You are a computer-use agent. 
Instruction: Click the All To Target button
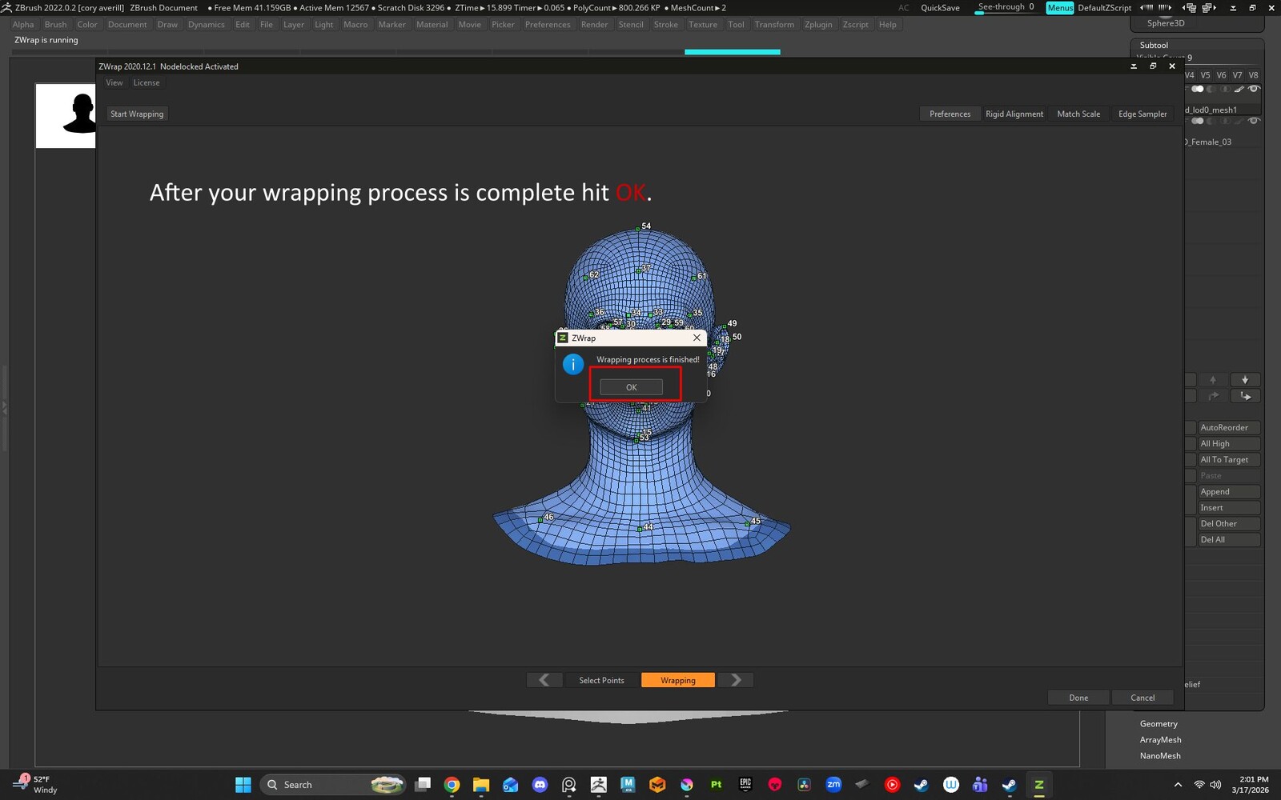(x=1229, y=460)
